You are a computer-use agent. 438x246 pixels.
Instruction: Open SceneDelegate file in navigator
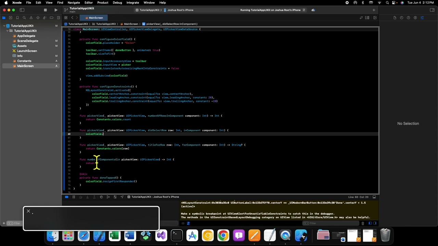point(28,41)
